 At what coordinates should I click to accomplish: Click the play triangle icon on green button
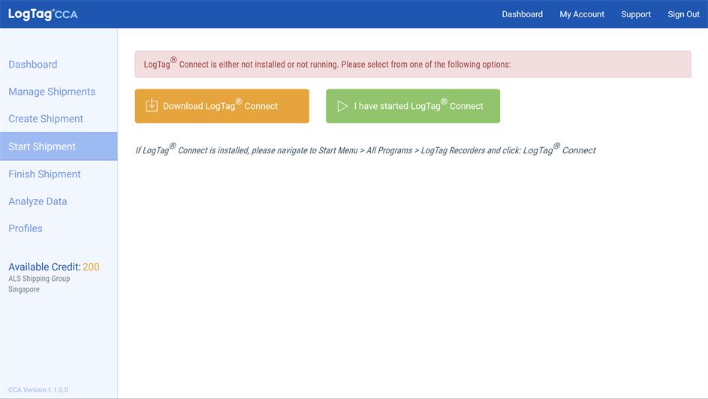(342, 106)
